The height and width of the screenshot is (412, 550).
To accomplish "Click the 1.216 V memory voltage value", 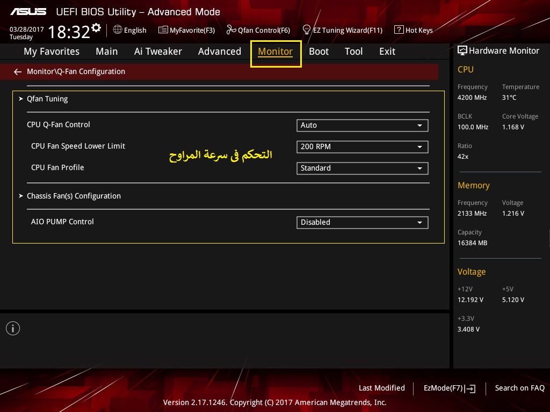I will (x=513, y=214).
